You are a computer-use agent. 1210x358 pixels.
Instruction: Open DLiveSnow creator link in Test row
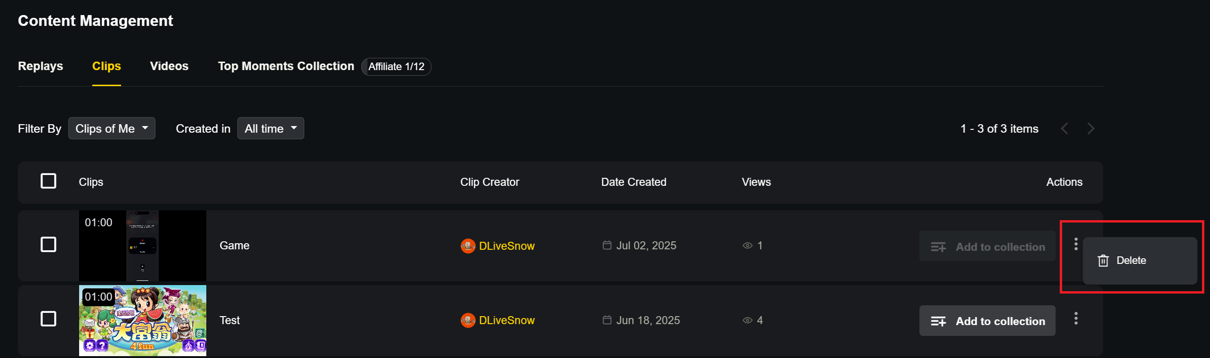(507, 320)
